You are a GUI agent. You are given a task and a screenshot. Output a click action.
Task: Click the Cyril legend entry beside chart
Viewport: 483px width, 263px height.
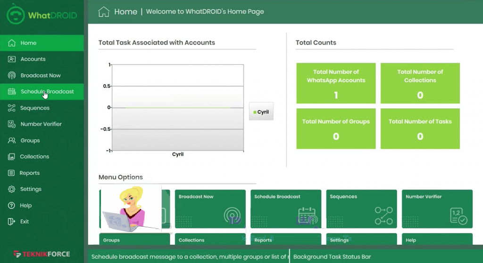[261, 112]
